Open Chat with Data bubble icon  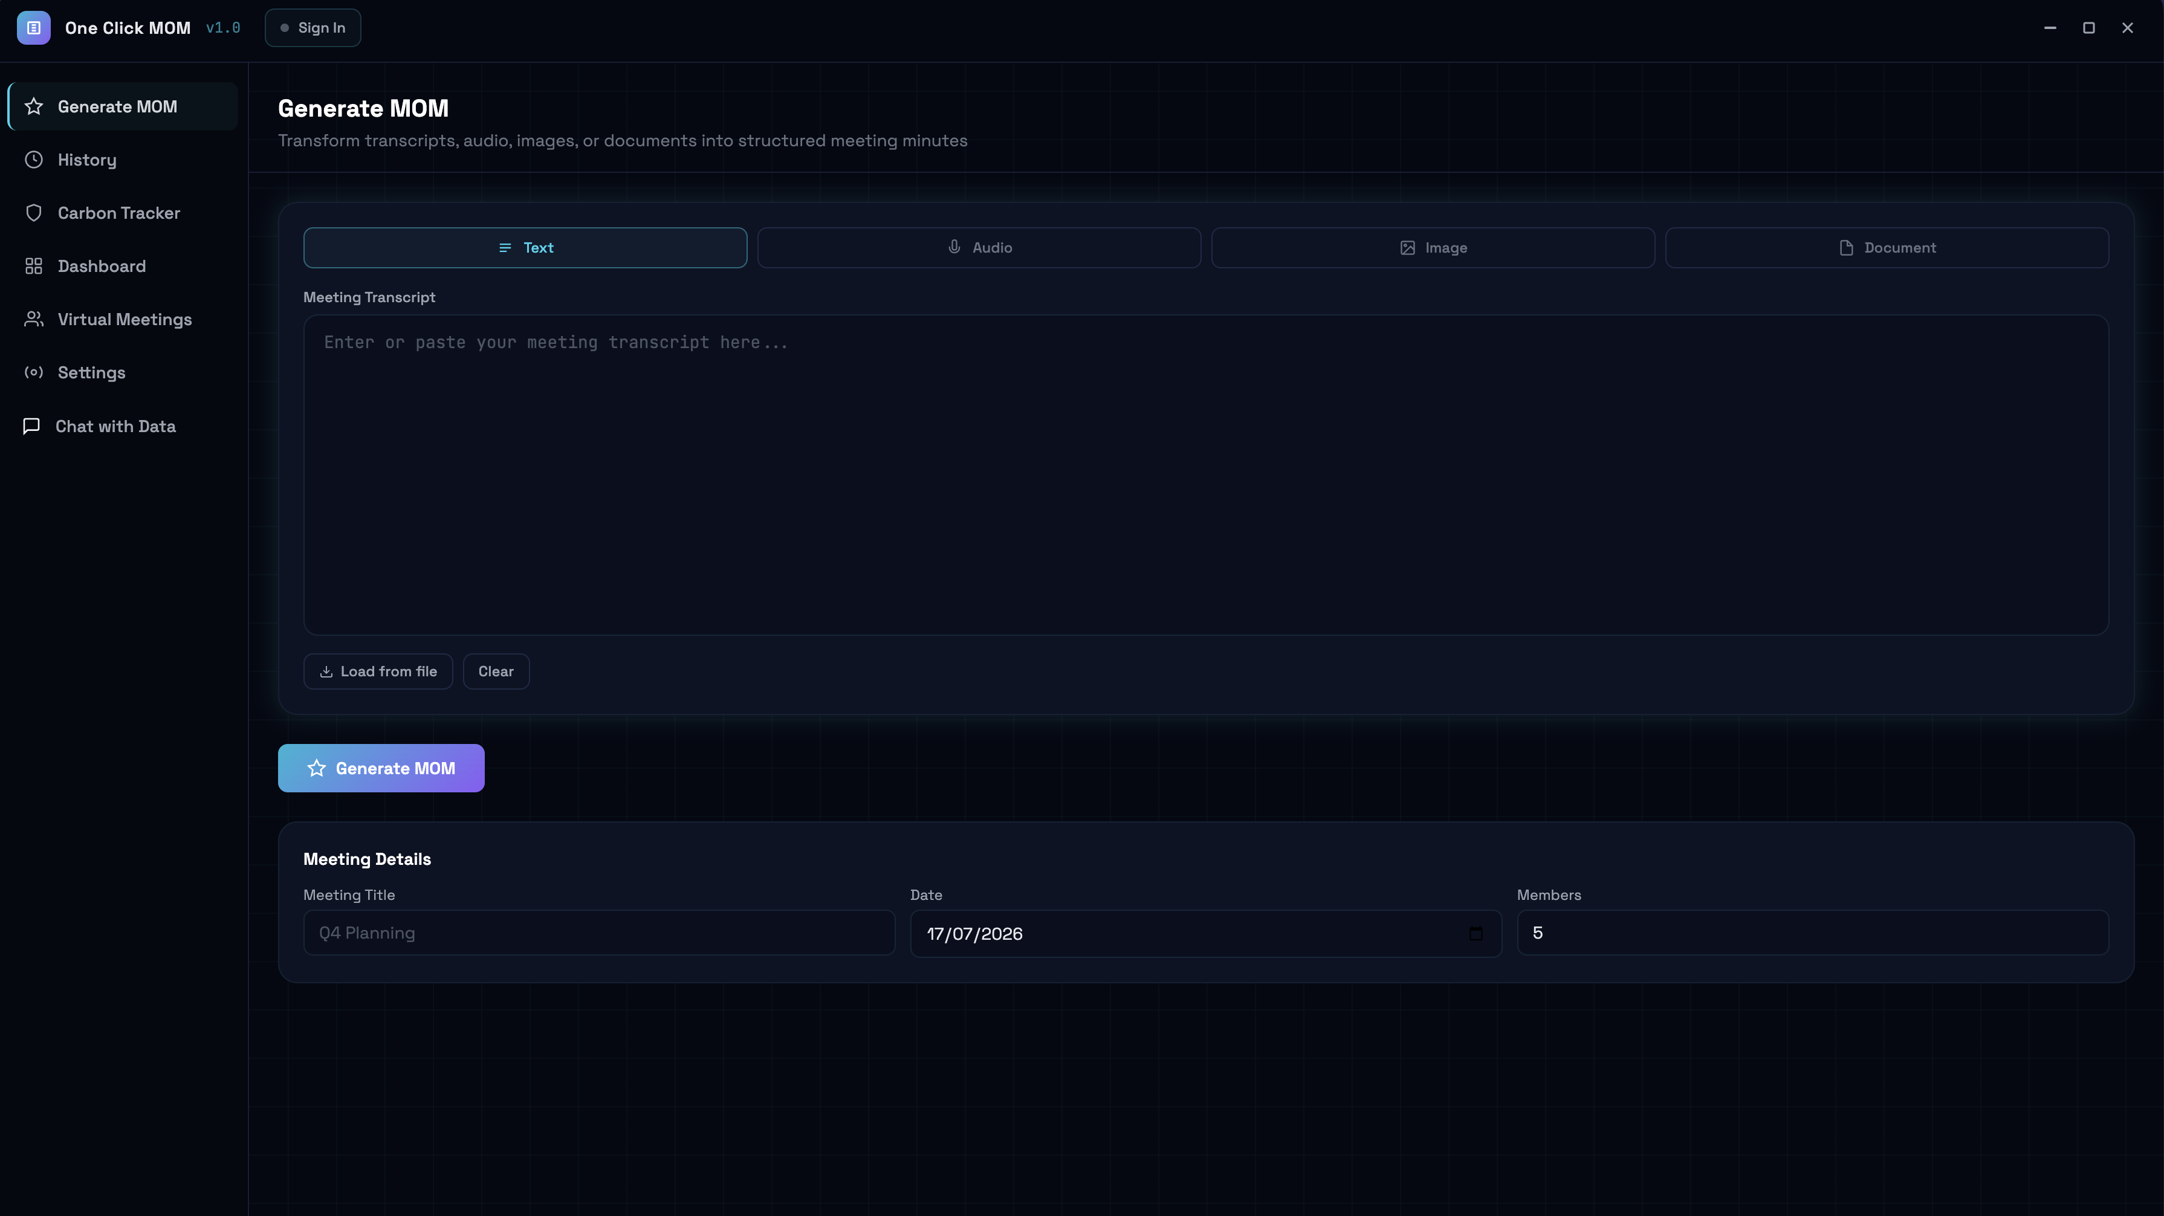(32, 425)
